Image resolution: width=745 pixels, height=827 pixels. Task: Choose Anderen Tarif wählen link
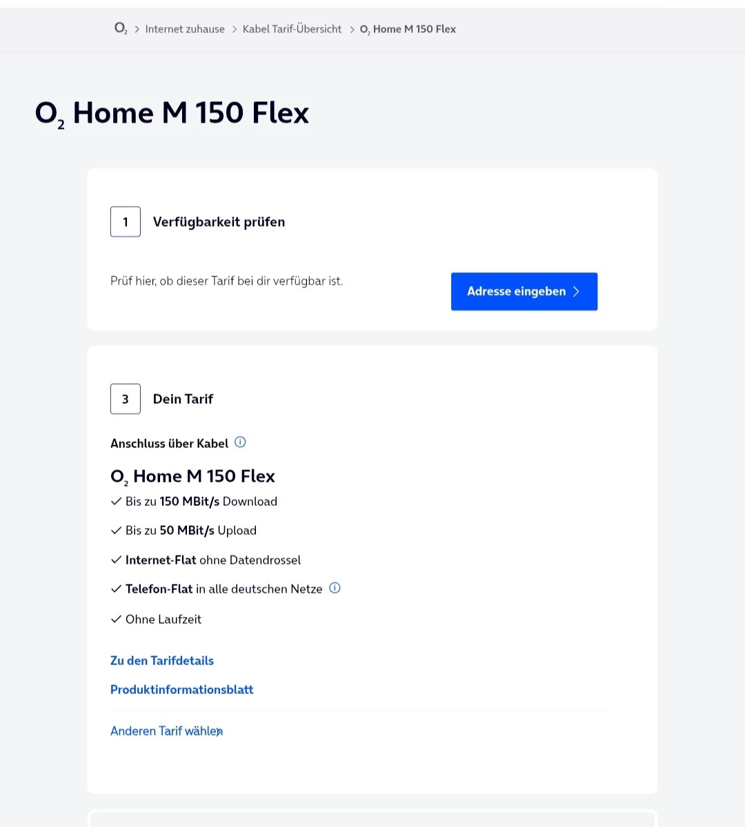(x=163, y=731)
